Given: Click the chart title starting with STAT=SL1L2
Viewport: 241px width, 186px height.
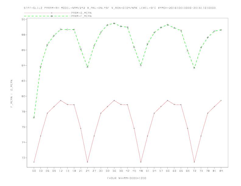Looking at the screenshot, I should (x=120, y=8).
